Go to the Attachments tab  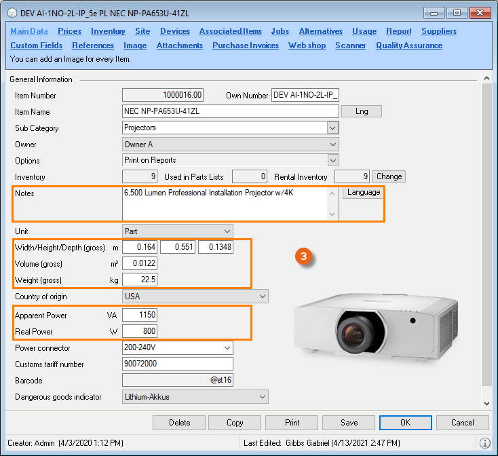click(x=179, y=45)
